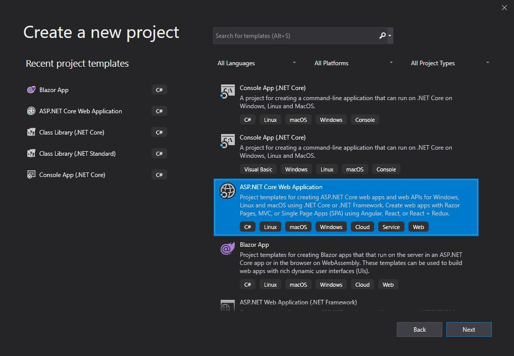514x356 pixels.
Task: Click the Back button
Action: click(x=420, y=329)
